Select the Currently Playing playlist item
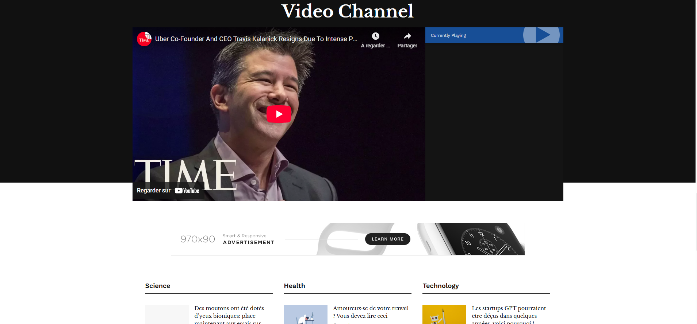The height and width of the screenshot is (324, 697). click(494, 35)
